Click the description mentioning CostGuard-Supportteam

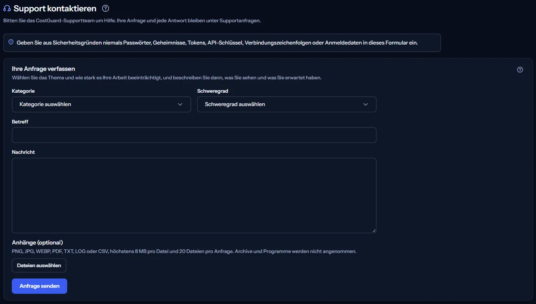pos(132,21)
